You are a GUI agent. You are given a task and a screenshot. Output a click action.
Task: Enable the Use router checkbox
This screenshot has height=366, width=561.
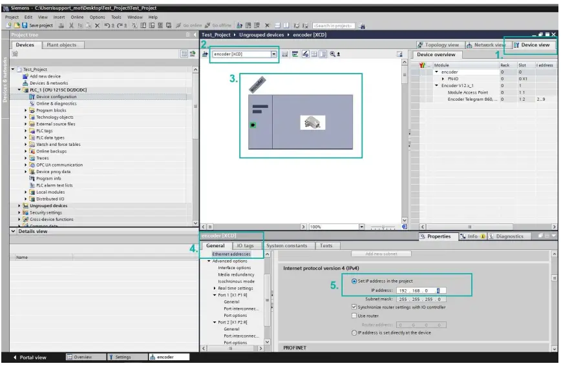(354, 316)
